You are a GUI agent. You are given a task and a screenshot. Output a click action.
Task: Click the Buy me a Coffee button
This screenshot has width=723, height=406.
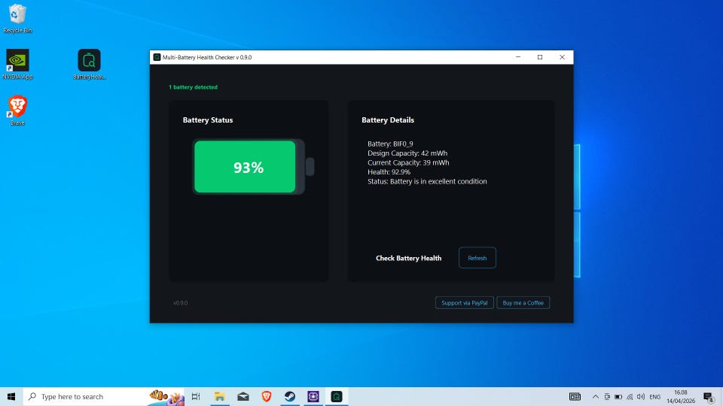(x=523, y=303)
